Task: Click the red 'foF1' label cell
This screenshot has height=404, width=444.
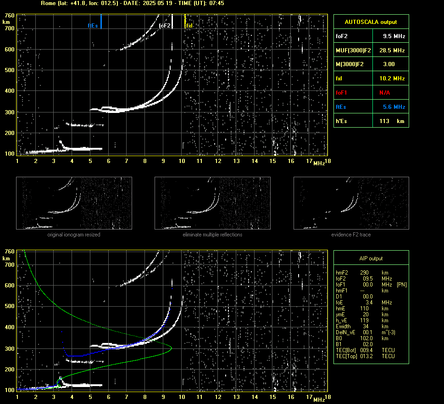Action: click(x=353, y=92)
